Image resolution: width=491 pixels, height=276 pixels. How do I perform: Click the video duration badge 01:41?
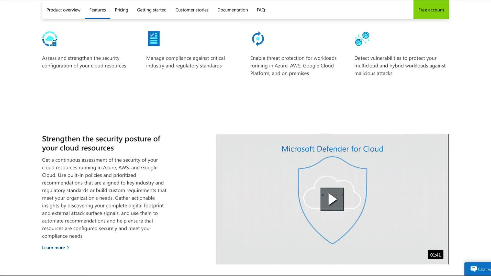[x=435, y=255]
